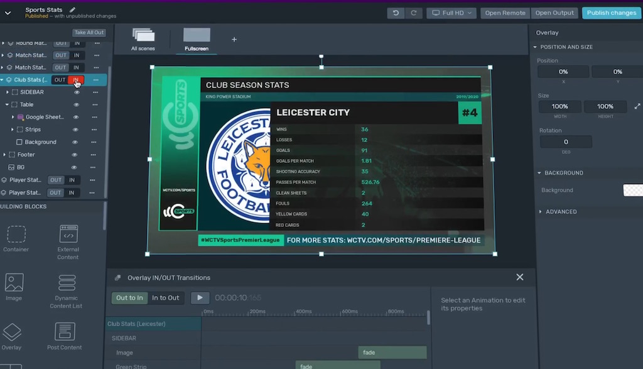643x369 pixels.
Task: Add a new scene with plus icon
Action: [x=234, y=40]
